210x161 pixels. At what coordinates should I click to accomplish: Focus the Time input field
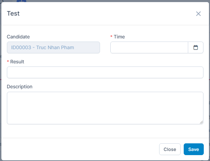pos(149,48)
